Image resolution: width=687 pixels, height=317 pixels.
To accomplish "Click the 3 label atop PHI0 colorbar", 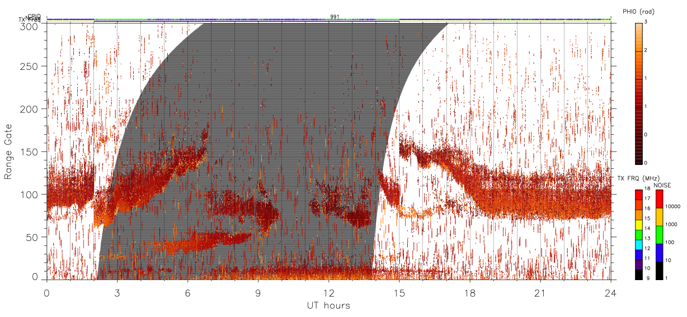I will click(647, 22).
